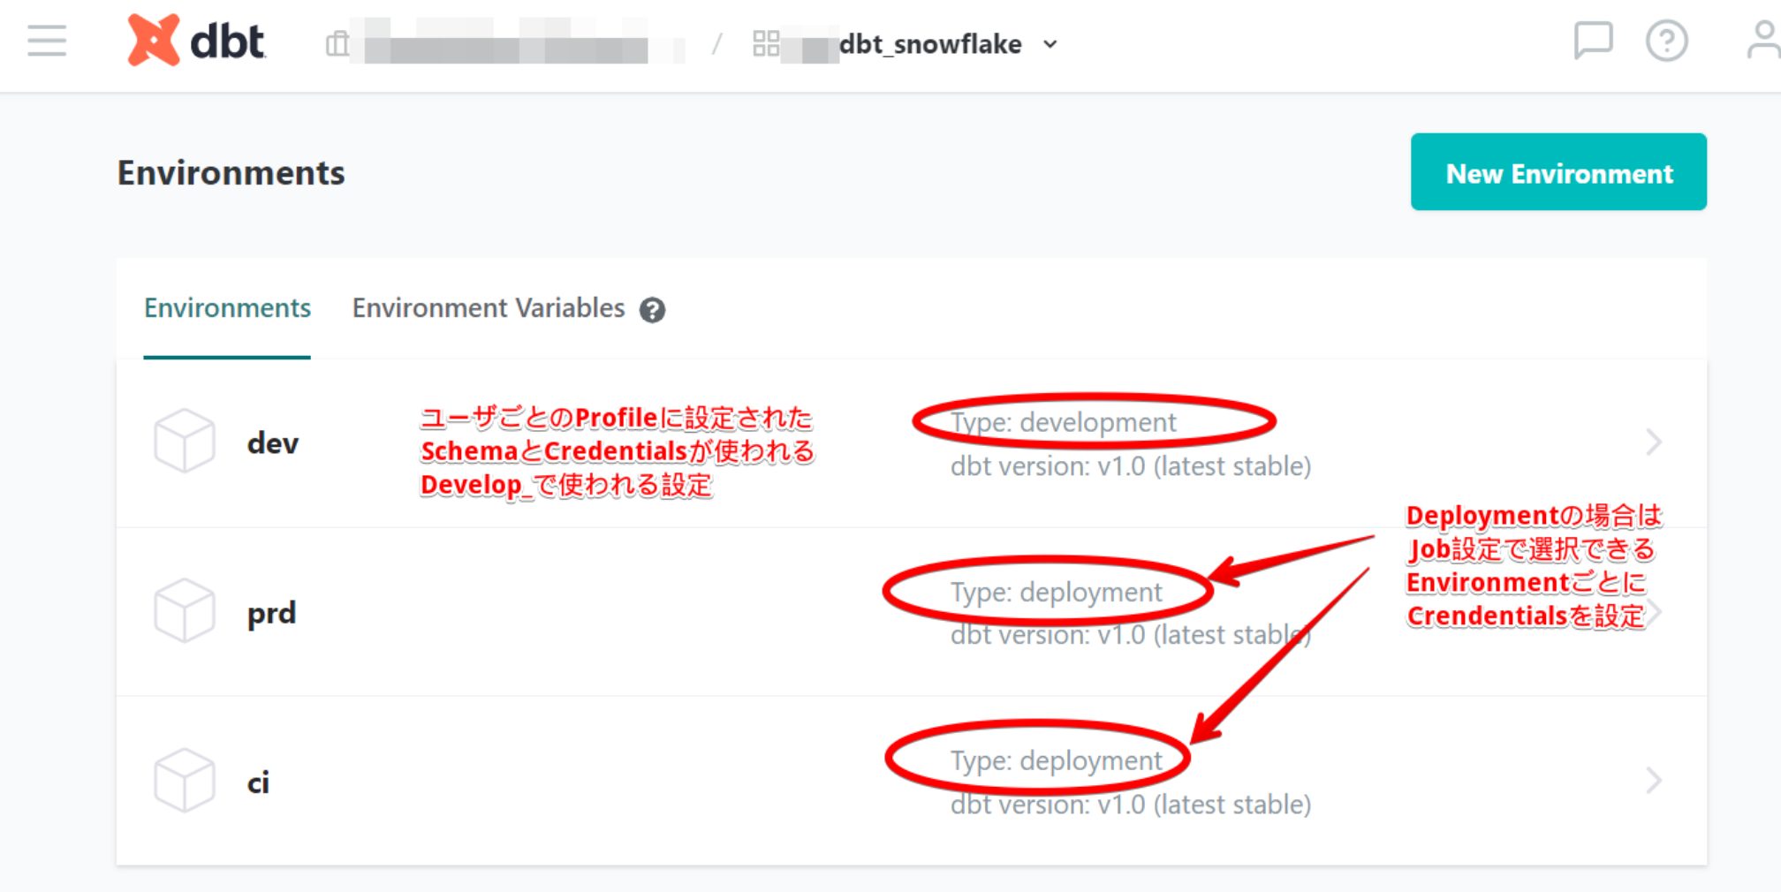Open the hamburger navigation menu

pos(47,42)
